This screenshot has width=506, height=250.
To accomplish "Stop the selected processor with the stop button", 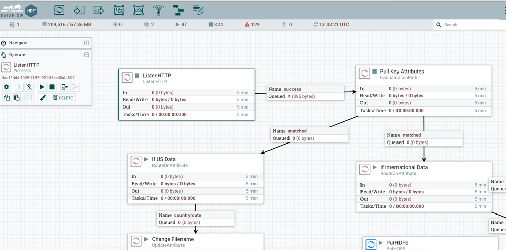I will [x=52, y=87].
